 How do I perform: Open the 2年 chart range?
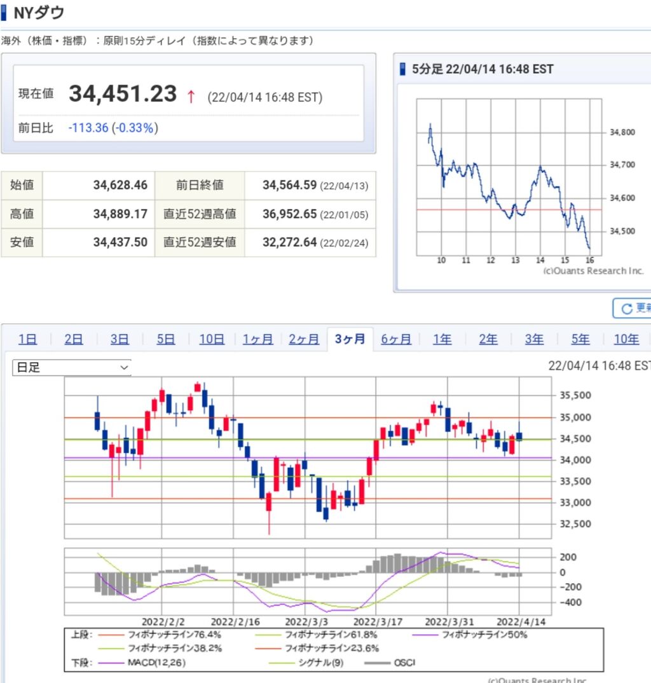click(488, 339)
